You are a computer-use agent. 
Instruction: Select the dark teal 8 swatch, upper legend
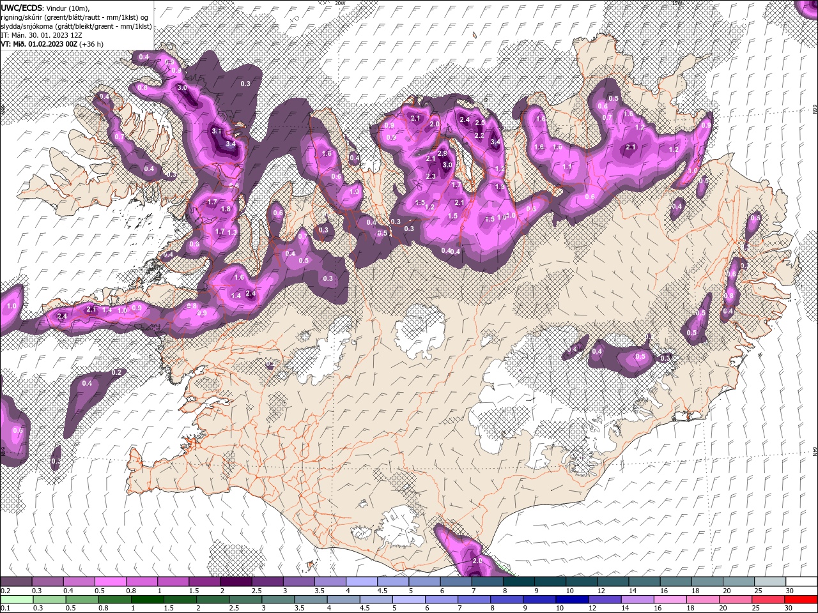518,582
